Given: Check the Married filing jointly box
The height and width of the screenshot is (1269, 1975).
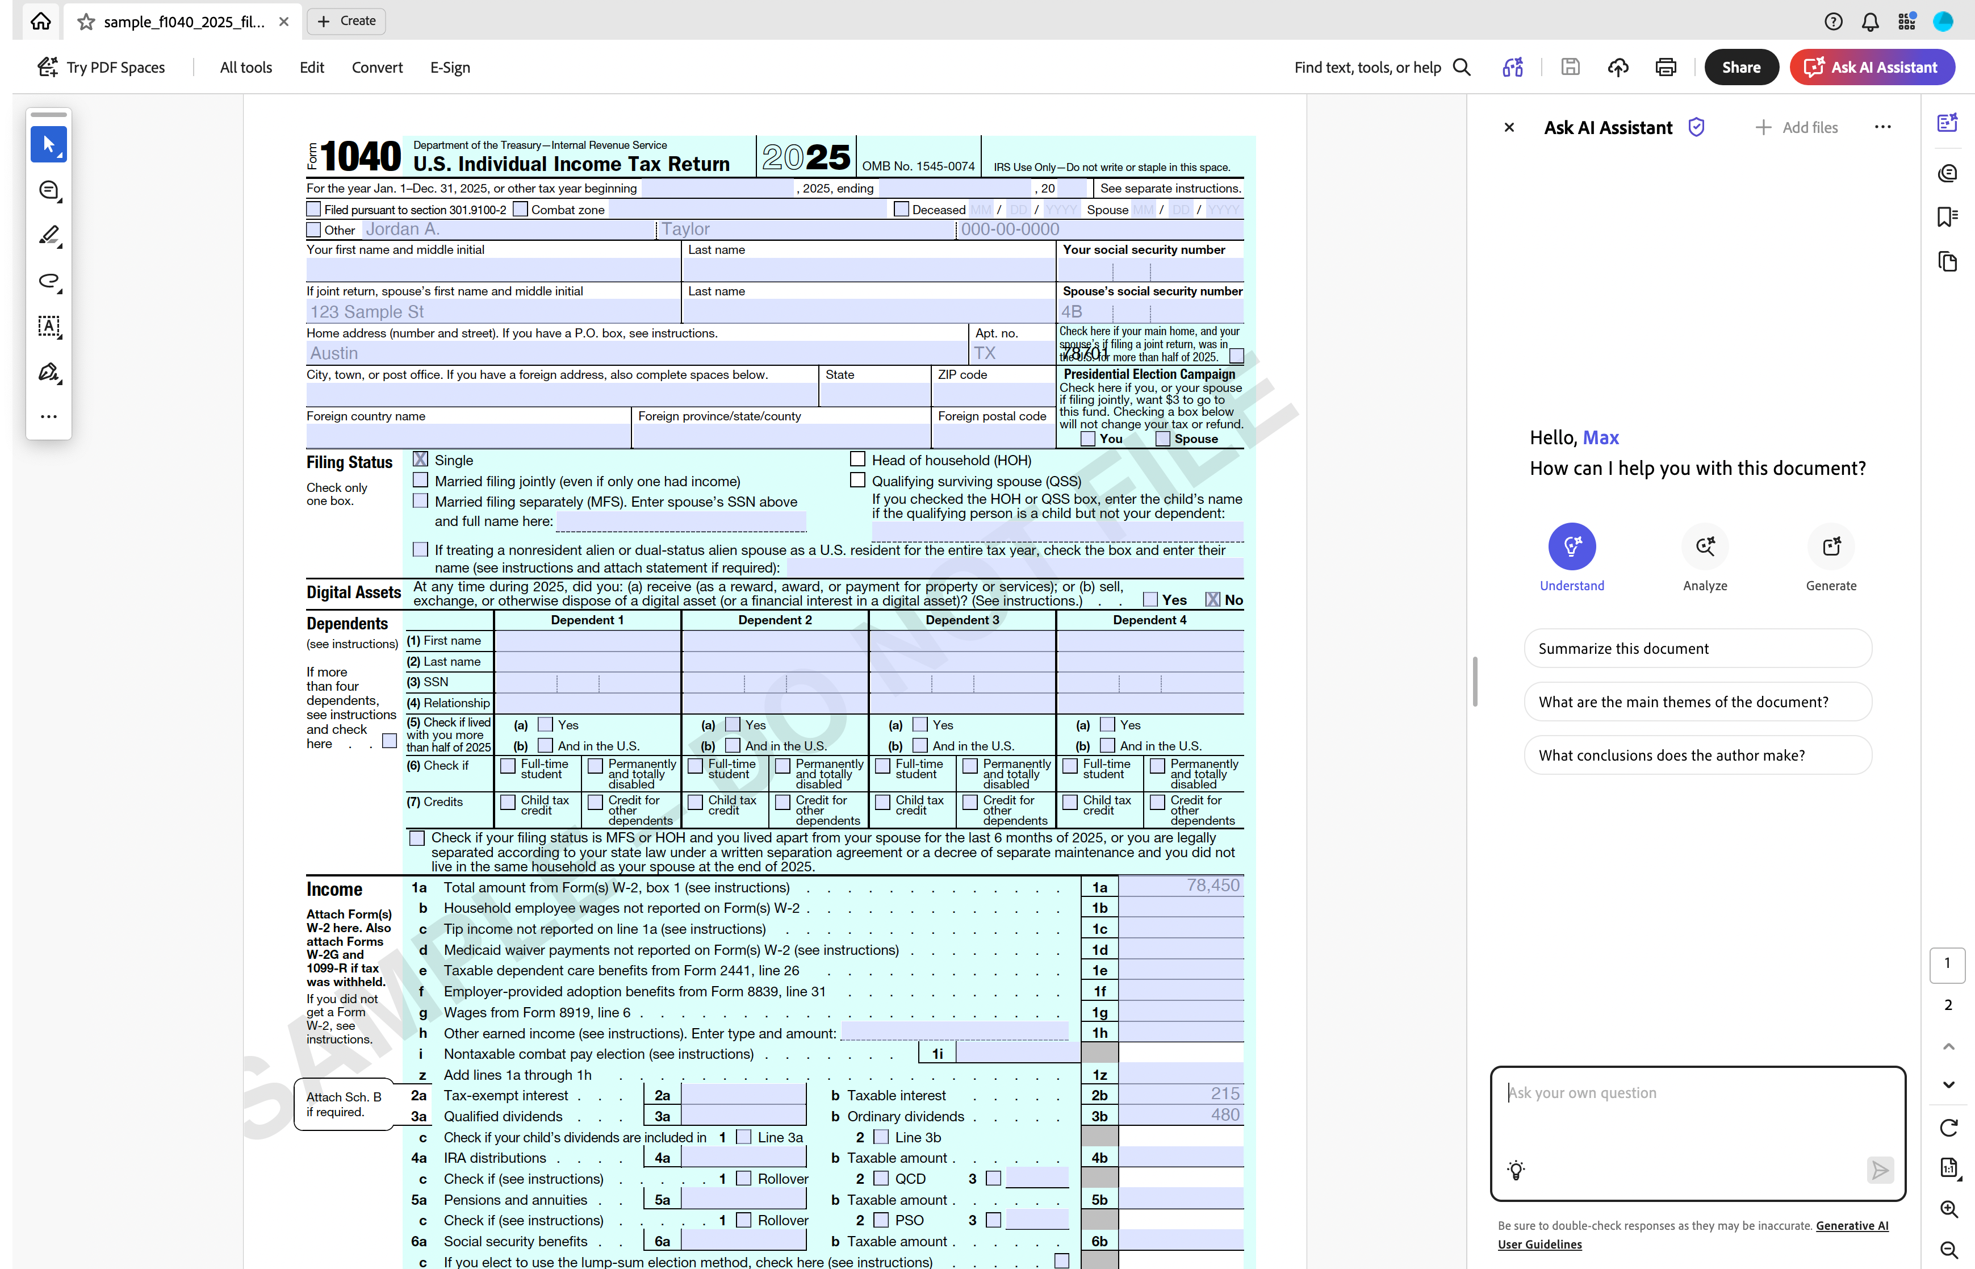Looking at the screenshot, I should coord(421,481).
